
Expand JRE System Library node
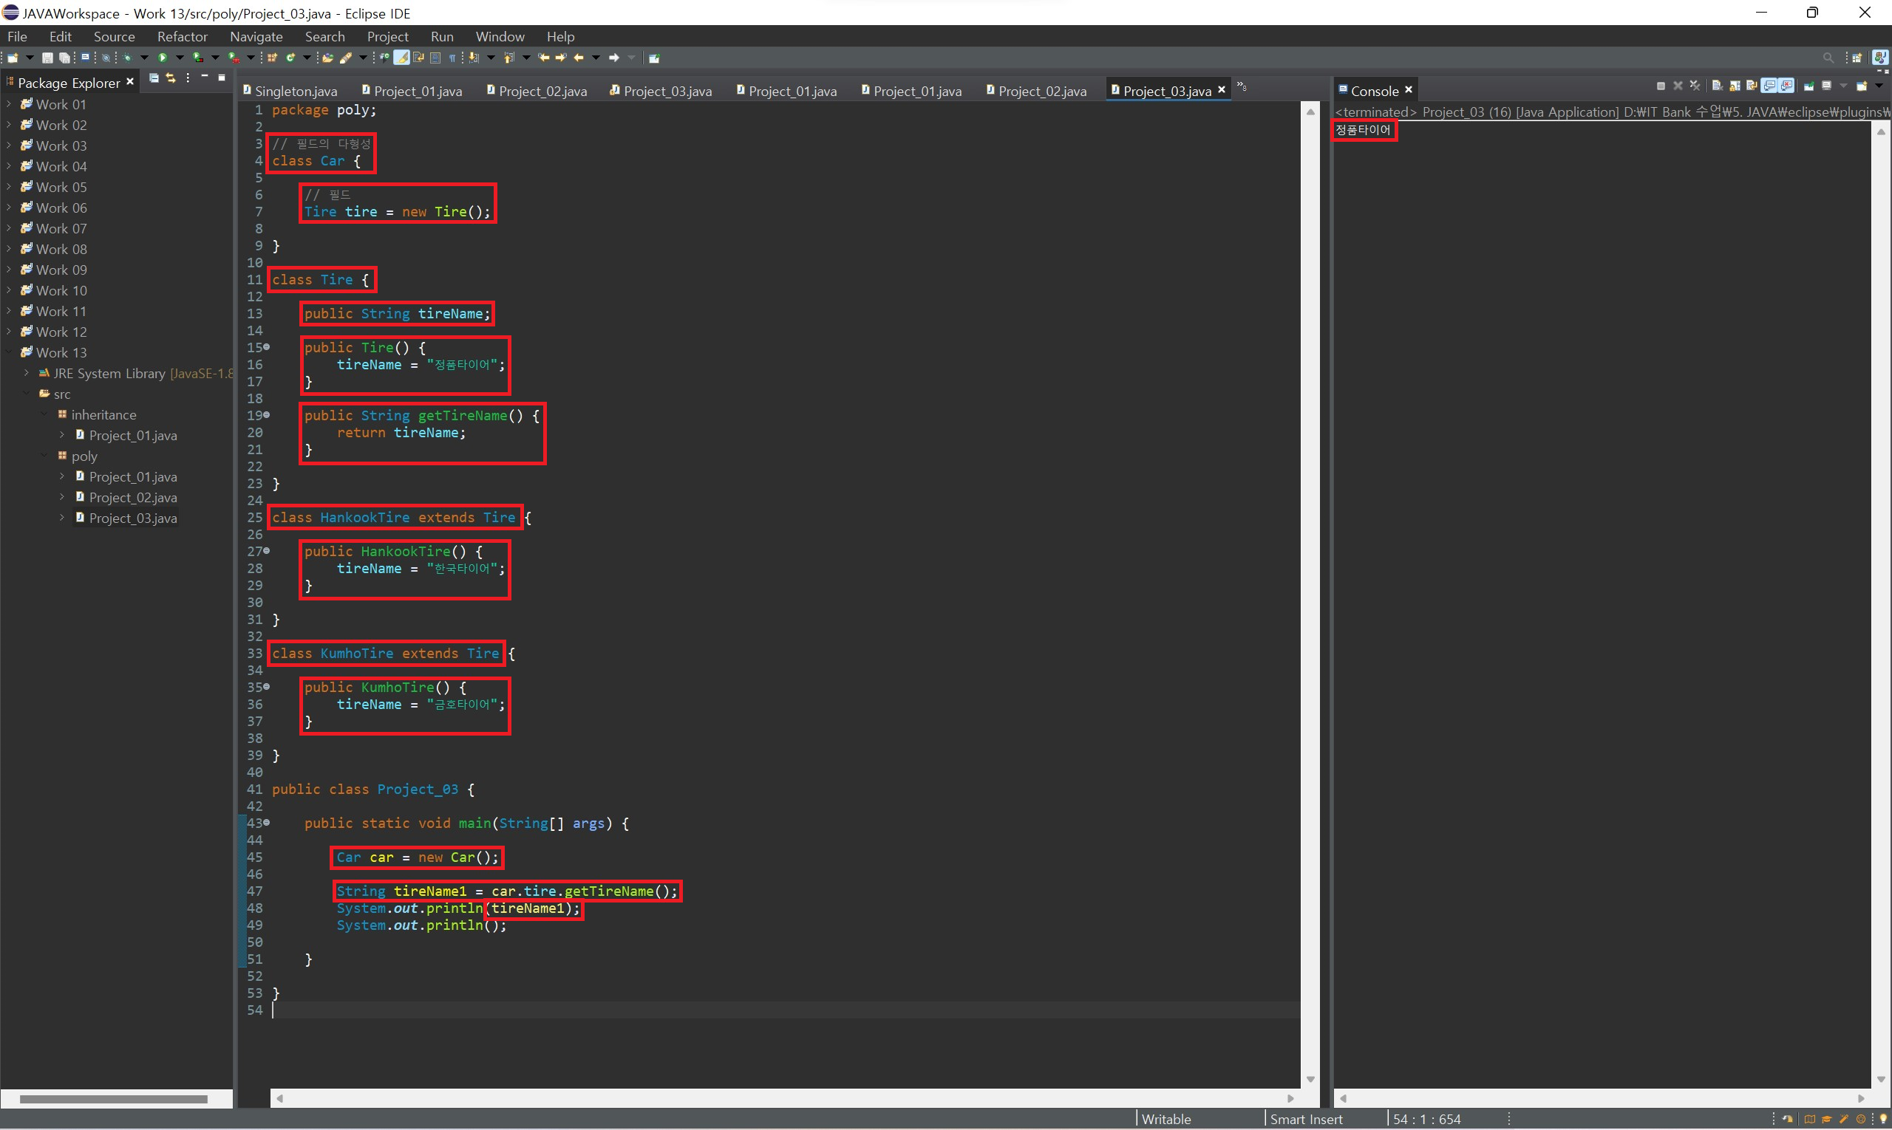point(27,373)
